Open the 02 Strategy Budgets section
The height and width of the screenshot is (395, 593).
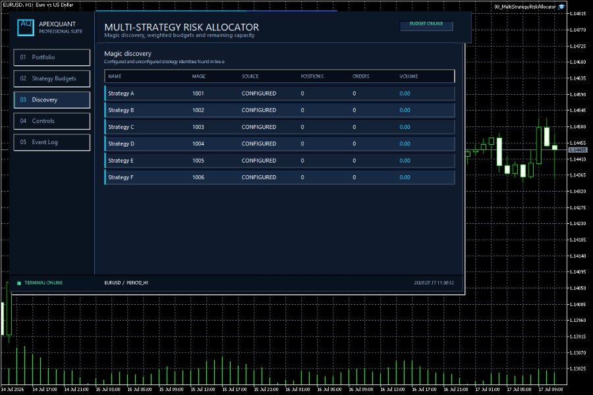[x=52, y=78]
